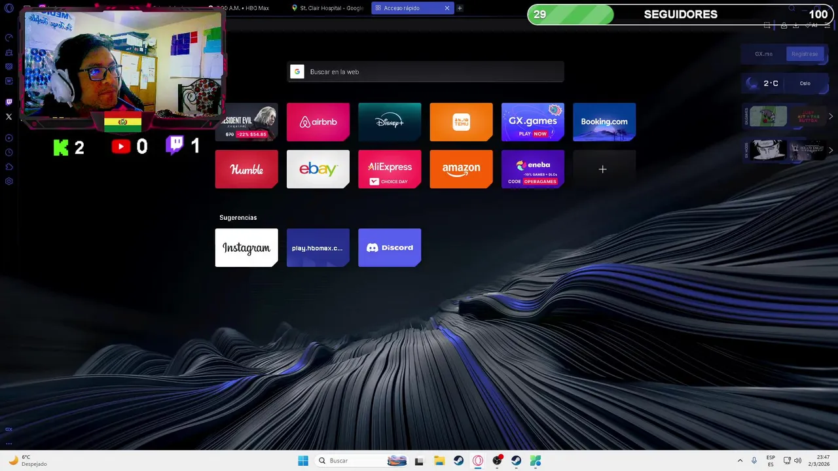
Task: Click the ESP language indicator
Action: click(771, 461)
